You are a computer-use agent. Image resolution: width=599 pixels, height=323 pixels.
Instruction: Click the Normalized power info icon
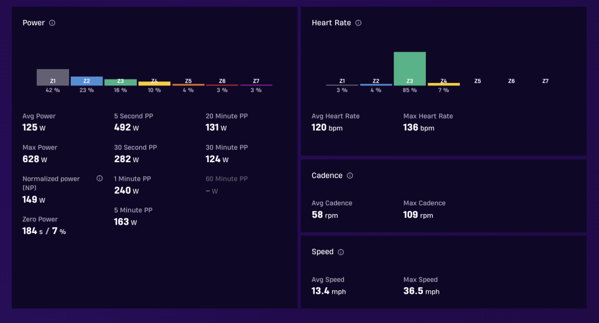(x=99, y=178)
